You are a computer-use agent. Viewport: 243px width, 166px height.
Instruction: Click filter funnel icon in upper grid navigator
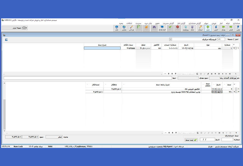(x=176, y=74)
